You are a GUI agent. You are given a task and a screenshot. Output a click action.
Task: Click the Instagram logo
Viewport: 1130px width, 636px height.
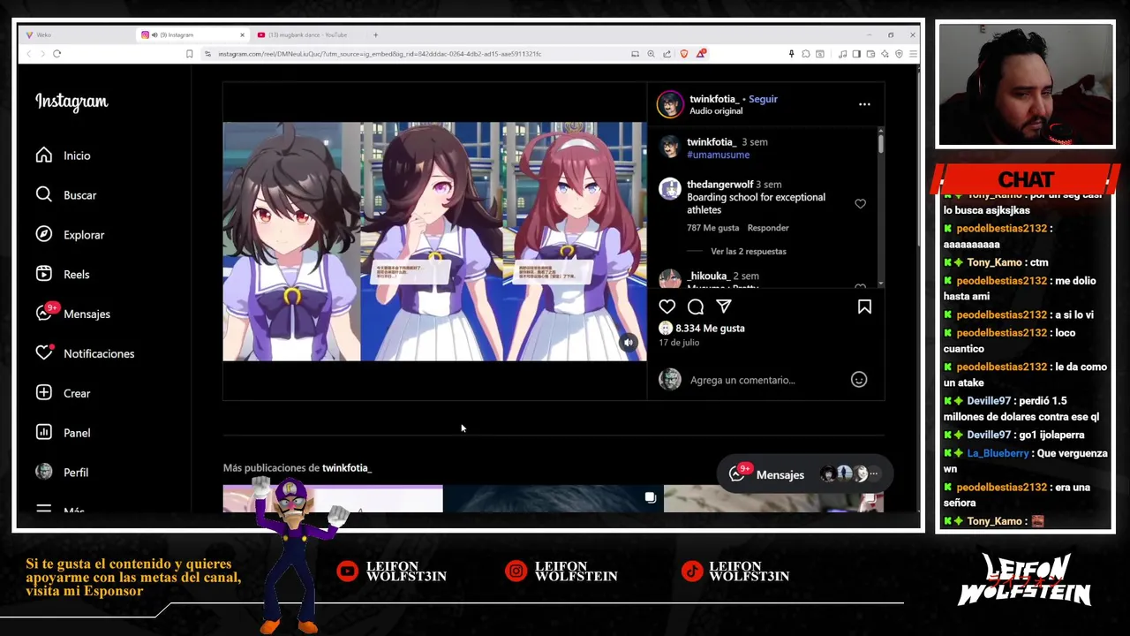[72, 102]
